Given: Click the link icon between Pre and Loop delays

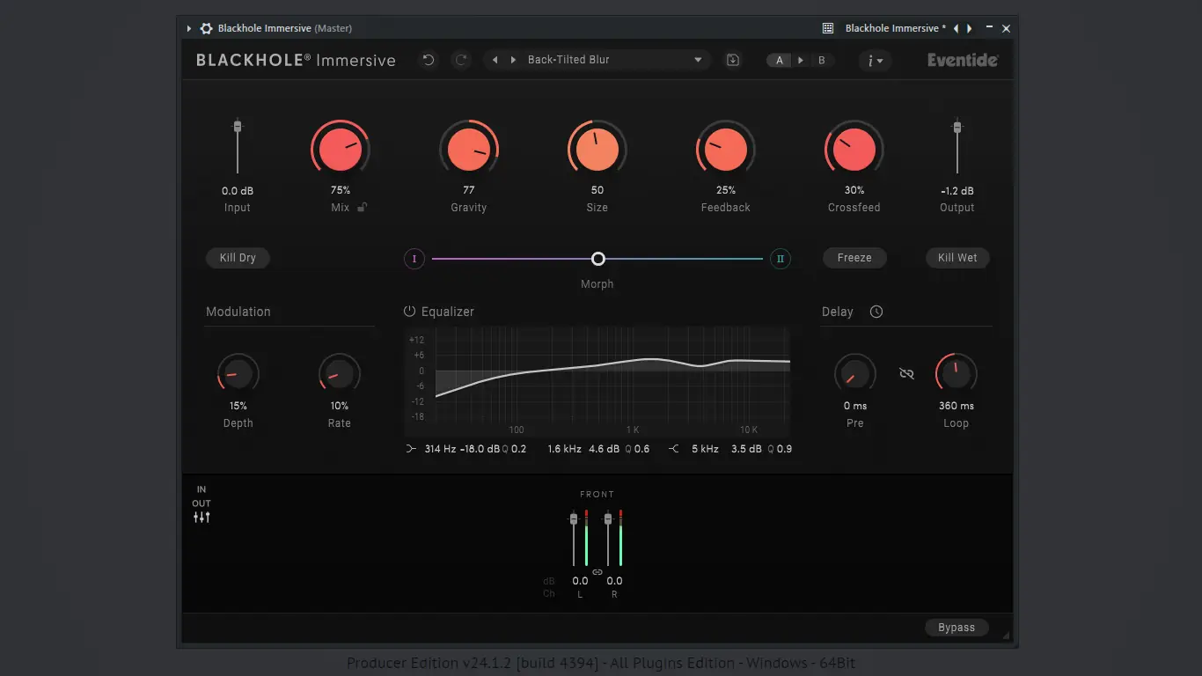Looking at the screenshot, I should click(x=906, y=373).
